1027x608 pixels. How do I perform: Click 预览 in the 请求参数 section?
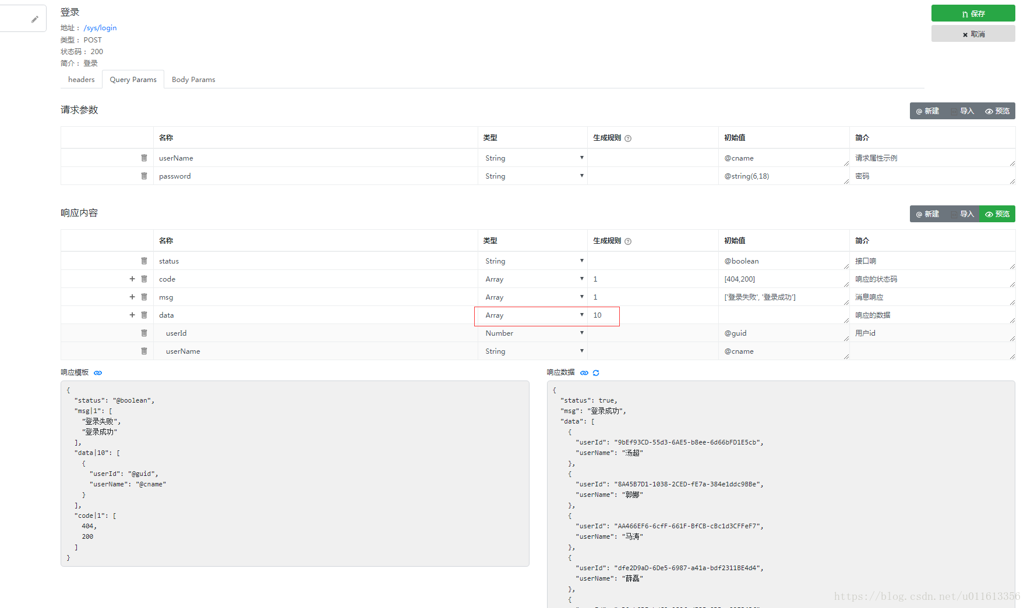pyautogui.click(x=997, y=111)
